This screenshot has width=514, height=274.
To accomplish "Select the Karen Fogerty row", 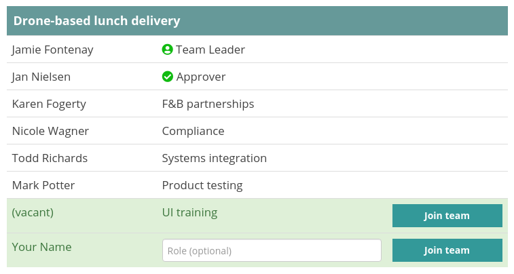I will pos(257,104).
